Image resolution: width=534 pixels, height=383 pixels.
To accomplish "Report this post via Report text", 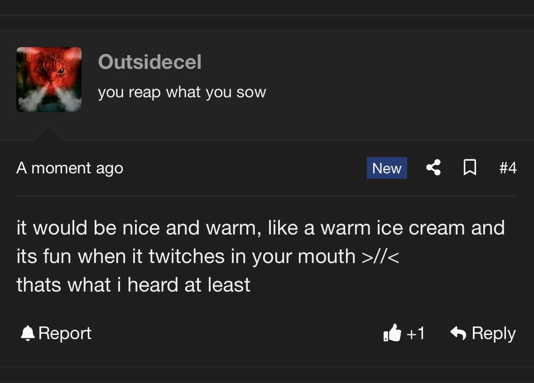I will [65, 333].
